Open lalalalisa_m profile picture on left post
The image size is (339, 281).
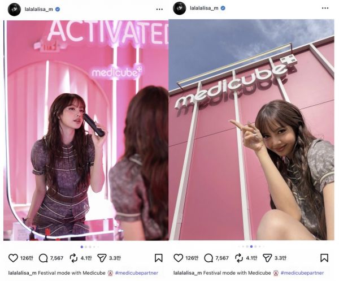click(x=14, y=10)
